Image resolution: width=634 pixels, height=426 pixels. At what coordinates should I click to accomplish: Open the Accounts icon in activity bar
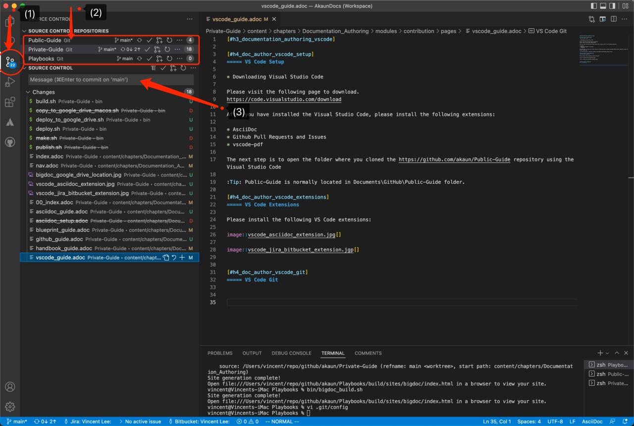(10, 387)
